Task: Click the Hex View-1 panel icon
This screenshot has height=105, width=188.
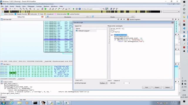Action: pyautogui.click(x=2, y=64)
